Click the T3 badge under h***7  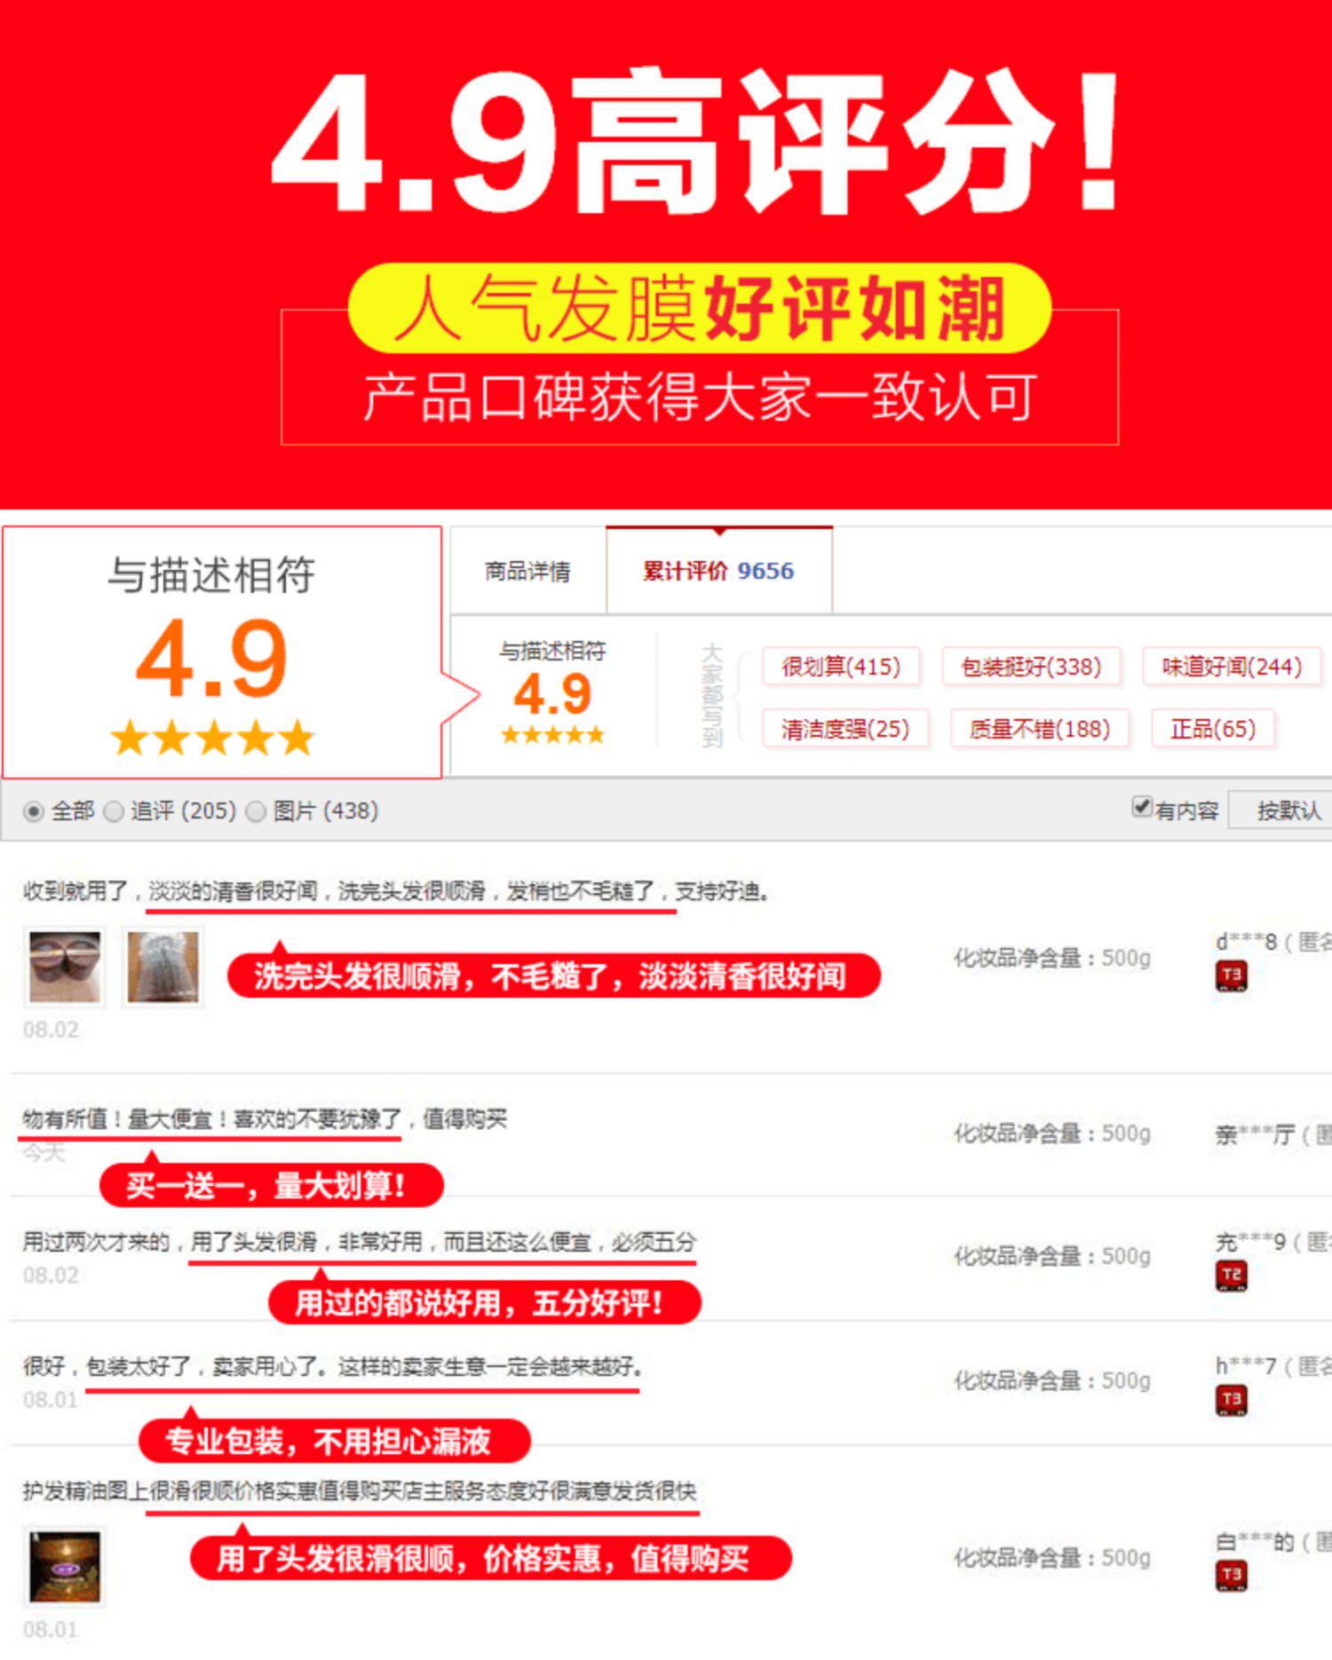(x=1231, y=1400)
